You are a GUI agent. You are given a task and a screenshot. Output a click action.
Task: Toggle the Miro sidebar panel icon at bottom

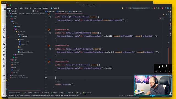coord(4,94)
